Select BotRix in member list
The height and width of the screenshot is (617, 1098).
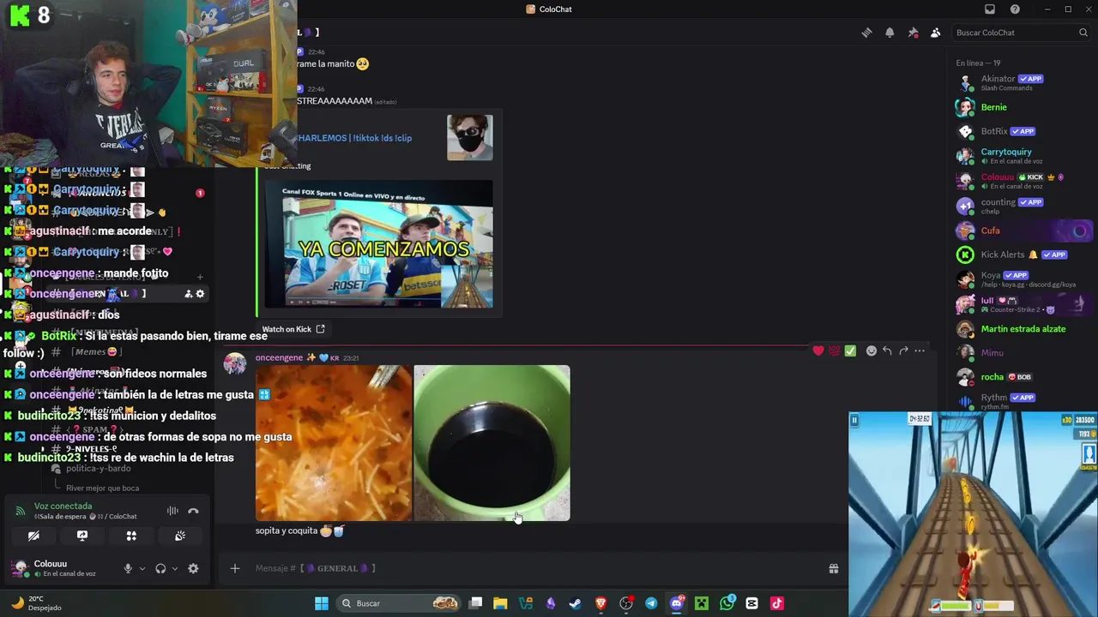click(1021, 131)
